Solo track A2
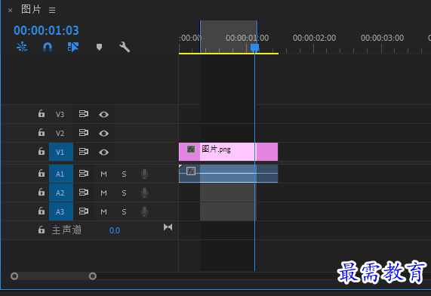Image resolution: width=431 pixels, height=296 pixels. pos(124,193)
